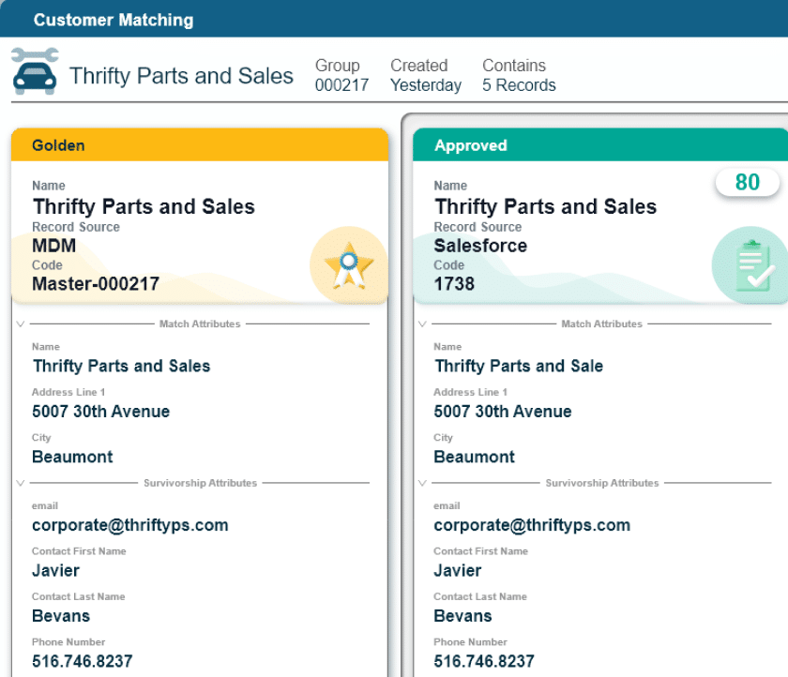Image resolution: width=788 pixels, height=677 pixels.
Task: Collapse Survivorship Attributes in the Approved card
Action: 422,484
